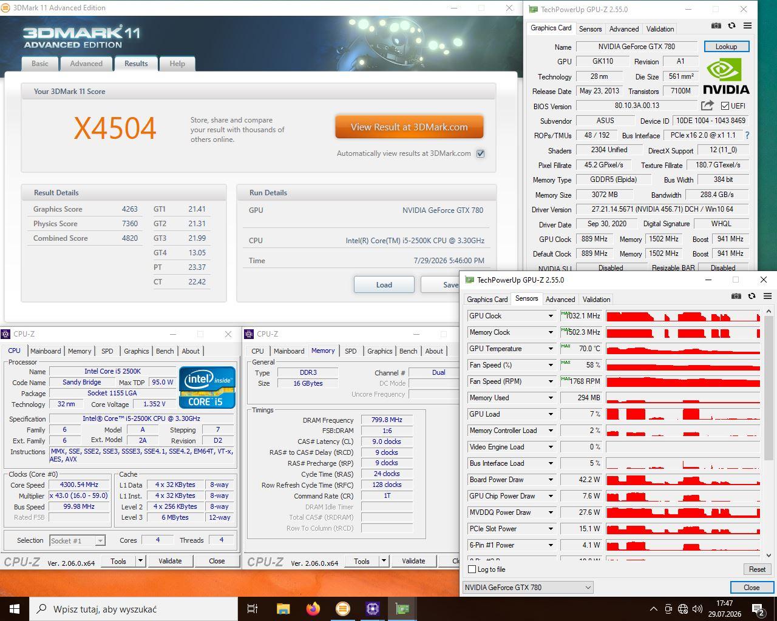Toggle the UEFI checkbox in GPU-Z
Viewport: 777px width, 621px height.
pyautogui.click(x=725, y=106)
